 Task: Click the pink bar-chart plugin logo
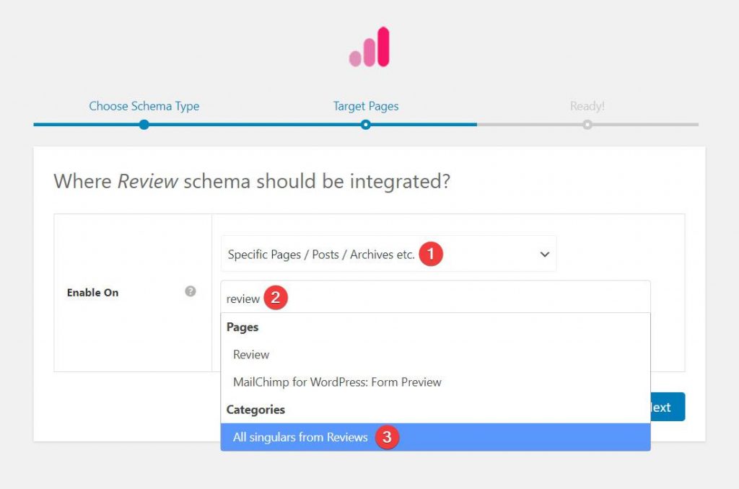(369, 46)
